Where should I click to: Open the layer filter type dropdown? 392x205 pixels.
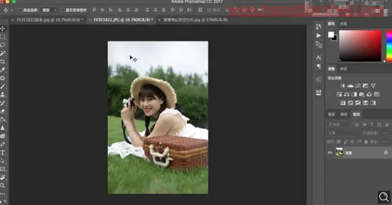pyautogui.click(x=339, y=124)
